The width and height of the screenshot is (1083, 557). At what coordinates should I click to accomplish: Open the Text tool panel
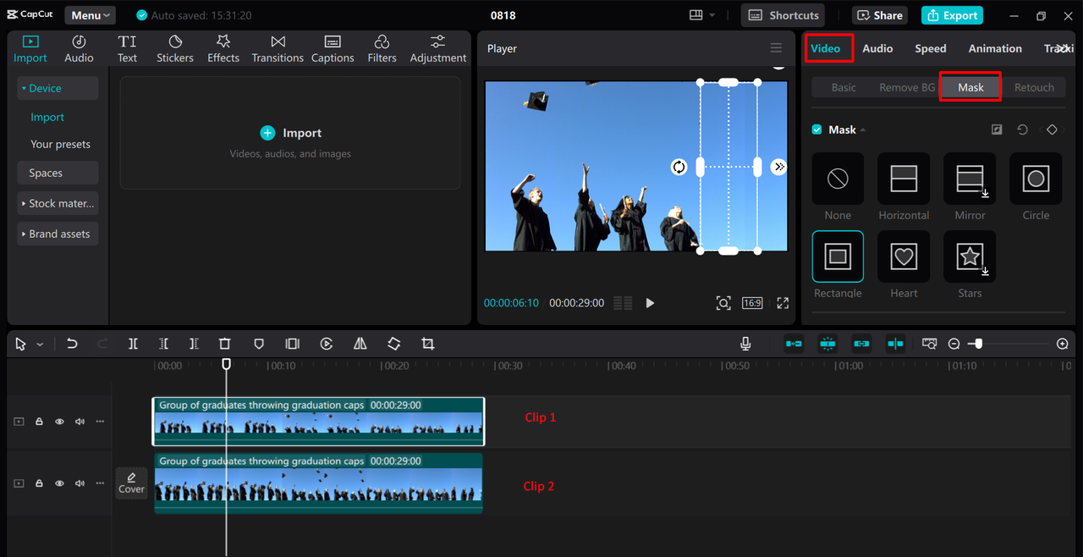click(127, 49)
